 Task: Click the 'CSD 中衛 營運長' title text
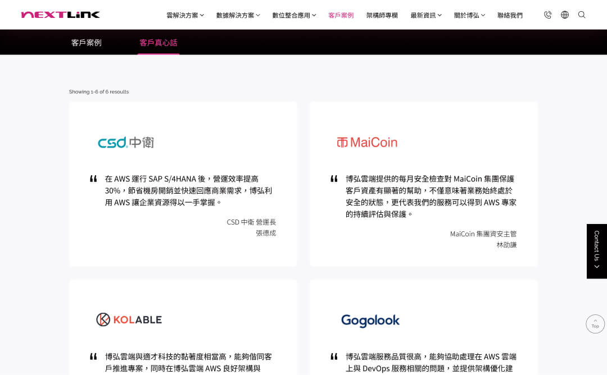251,222
